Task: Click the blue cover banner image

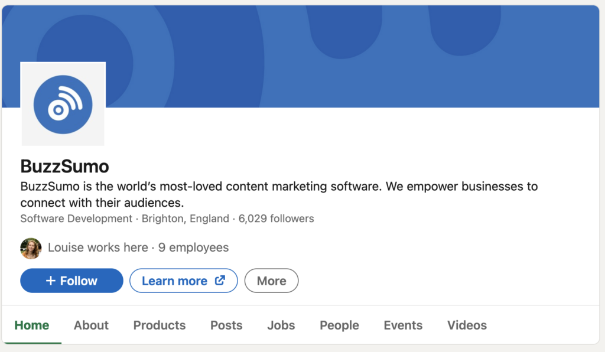Action: click(354, 56)
